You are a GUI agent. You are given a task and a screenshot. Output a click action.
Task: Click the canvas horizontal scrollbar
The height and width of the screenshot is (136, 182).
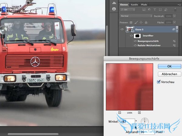click(x=33, y=134)
